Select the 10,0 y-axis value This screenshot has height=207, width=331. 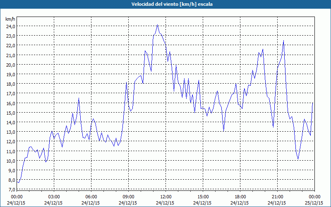pos(11,161)
